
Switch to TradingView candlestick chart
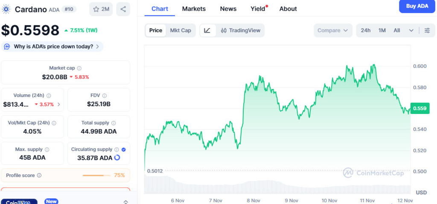(x=240, y=30)
